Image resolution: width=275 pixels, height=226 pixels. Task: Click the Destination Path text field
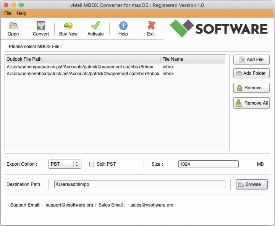click(139, 184)
